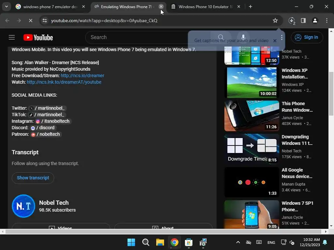Viewport: 334px width, 250px height.
Task: Close the windows phone 7 emulator Google tab
Action: point(83,7)
